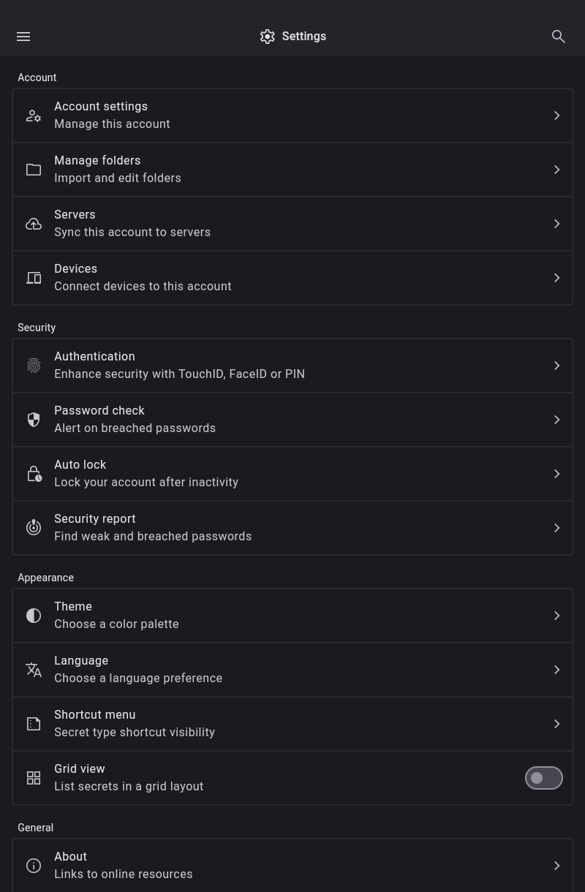Click the Devices icon
Viewport: 585px width, 892px height.
click(34, 278)
